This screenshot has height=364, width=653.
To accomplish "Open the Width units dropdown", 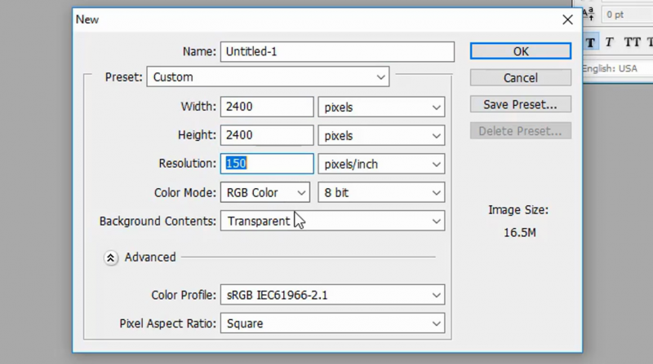I will [x=380, y=107].
